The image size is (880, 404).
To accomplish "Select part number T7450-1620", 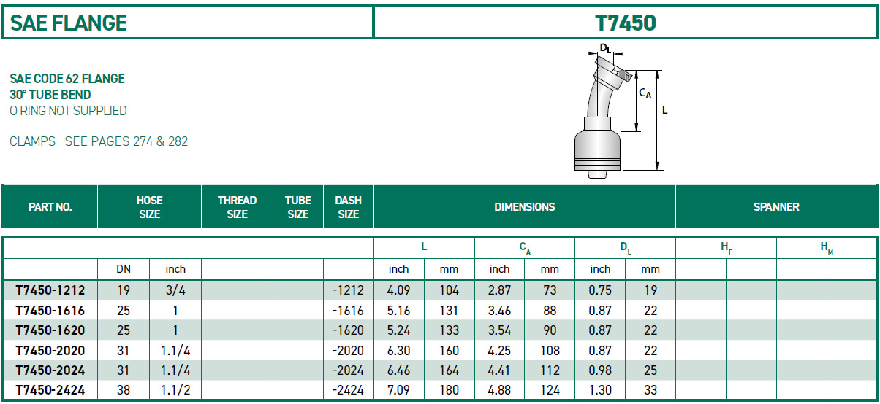I will (x=50, y=330).
